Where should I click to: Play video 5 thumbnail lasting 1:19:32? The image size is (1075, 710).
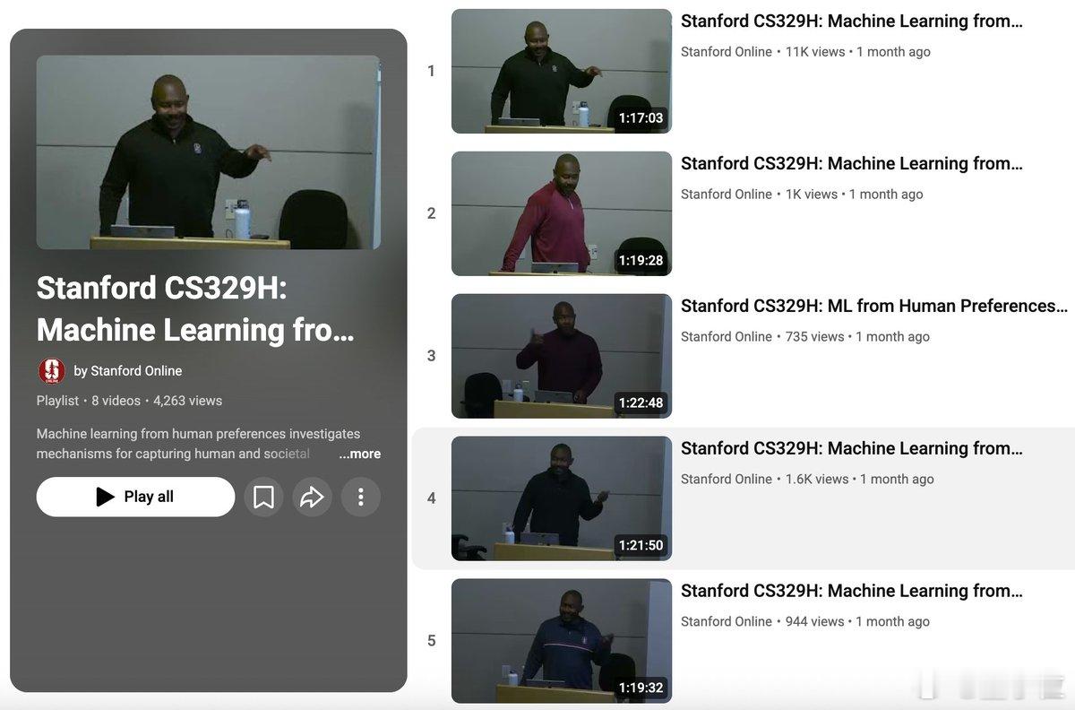(x=562, y=641)
